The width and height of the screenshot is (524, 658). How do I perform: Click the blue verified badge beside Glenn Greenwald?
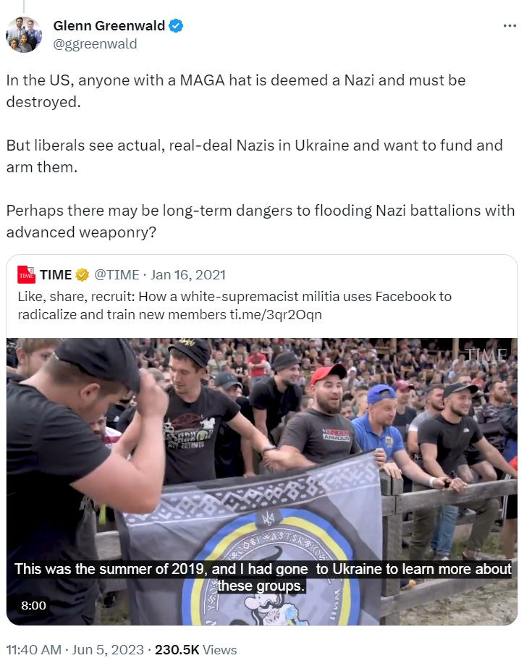(176, 26)
